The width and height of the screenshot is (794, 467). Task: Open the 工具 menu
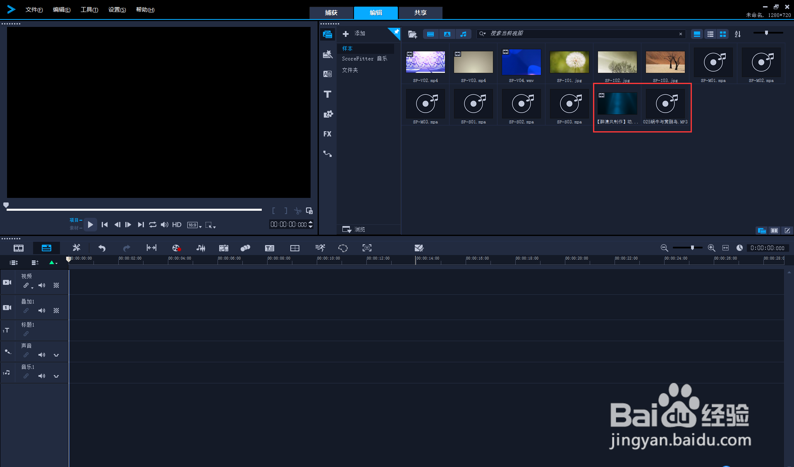(x=89, y=10)
